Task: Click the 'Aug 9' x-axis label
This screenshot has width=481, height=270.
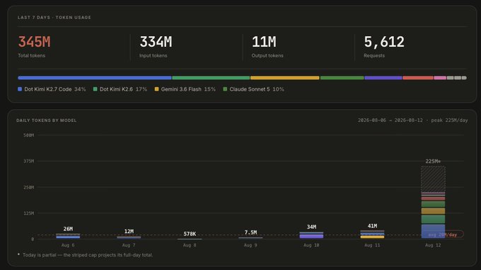Action: pyautogui.click(x=250, y=245)
